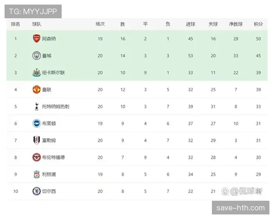Click the Liverpool club crest icon
Viewport: 274px width, 219px height.
point(37,174)
